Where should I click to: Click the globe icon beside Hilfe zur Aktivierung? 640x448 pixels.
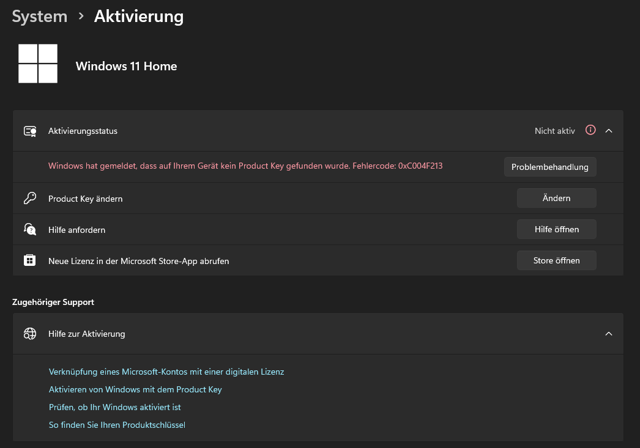(30, 334)
